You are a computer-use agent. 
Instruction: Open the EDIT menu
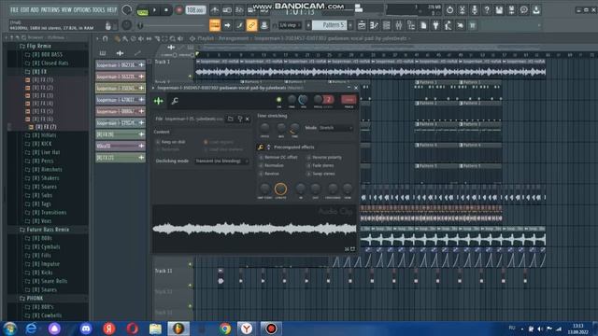click(x=24, y=10)
